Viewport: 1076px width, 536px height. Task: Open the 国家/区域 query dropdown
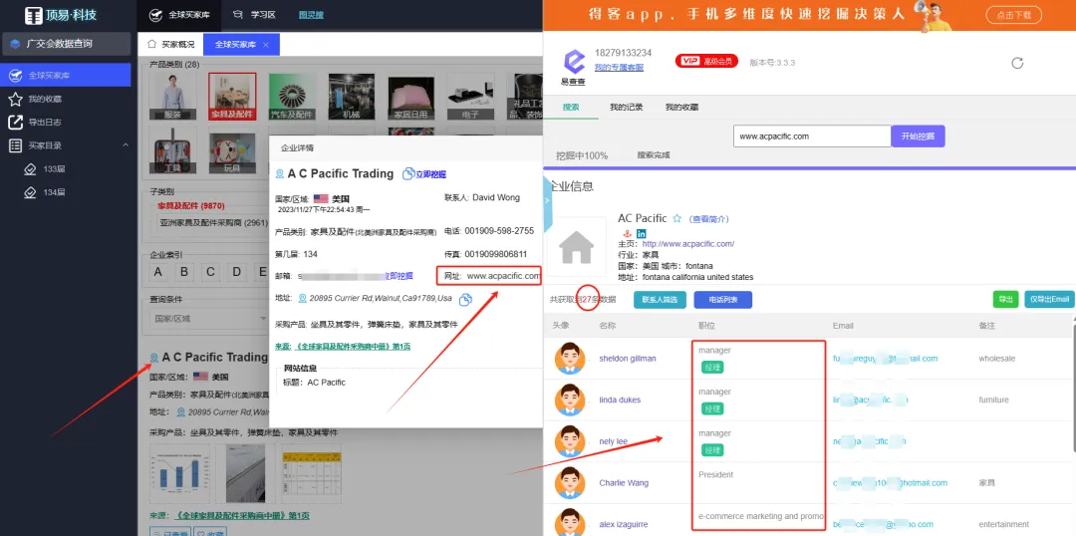pyautogui.click(x=209, y=319)
